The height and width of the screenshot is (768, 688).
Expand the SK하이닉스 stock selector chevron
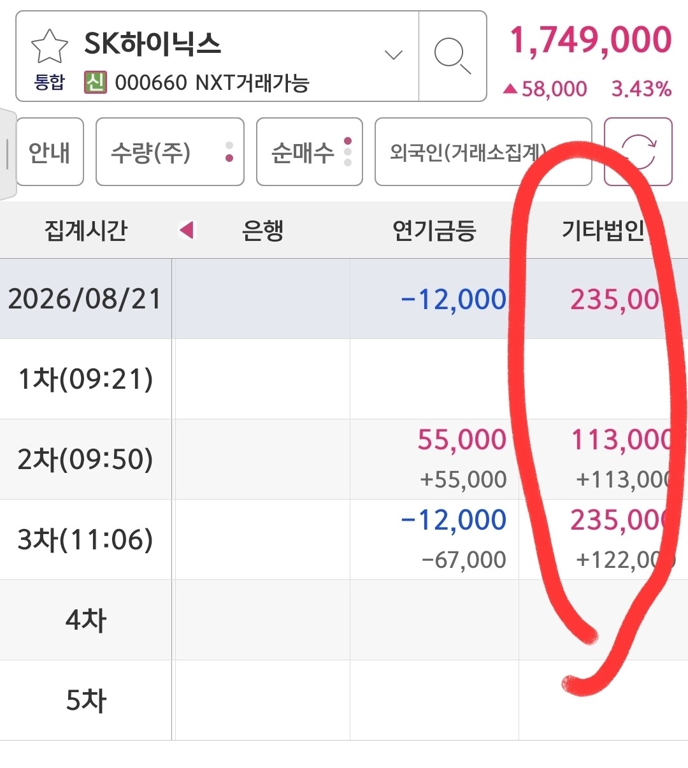pyautogui.click(x=394, y=55)
